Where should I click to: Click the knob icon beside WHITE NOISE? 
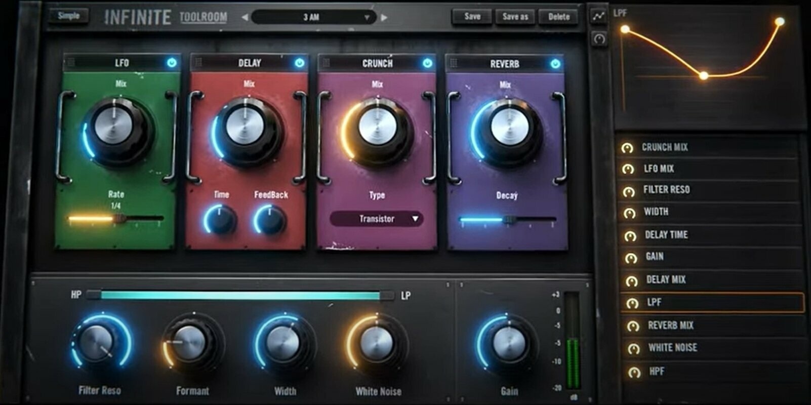tap(634, 349)
